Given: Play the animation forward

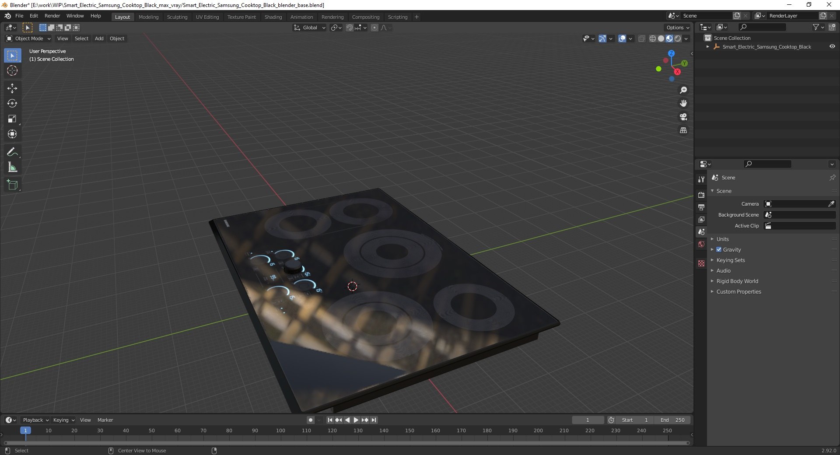Looking at the screenshot, I should pyautogui.click(x=356, y=420).
